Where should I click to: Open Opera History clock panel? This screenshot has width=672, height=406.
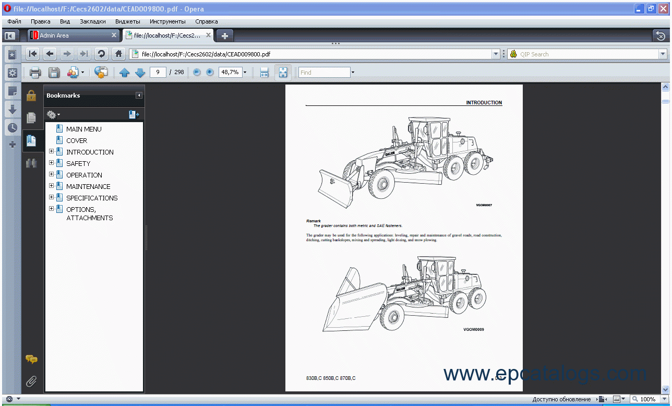click(13, 127)
